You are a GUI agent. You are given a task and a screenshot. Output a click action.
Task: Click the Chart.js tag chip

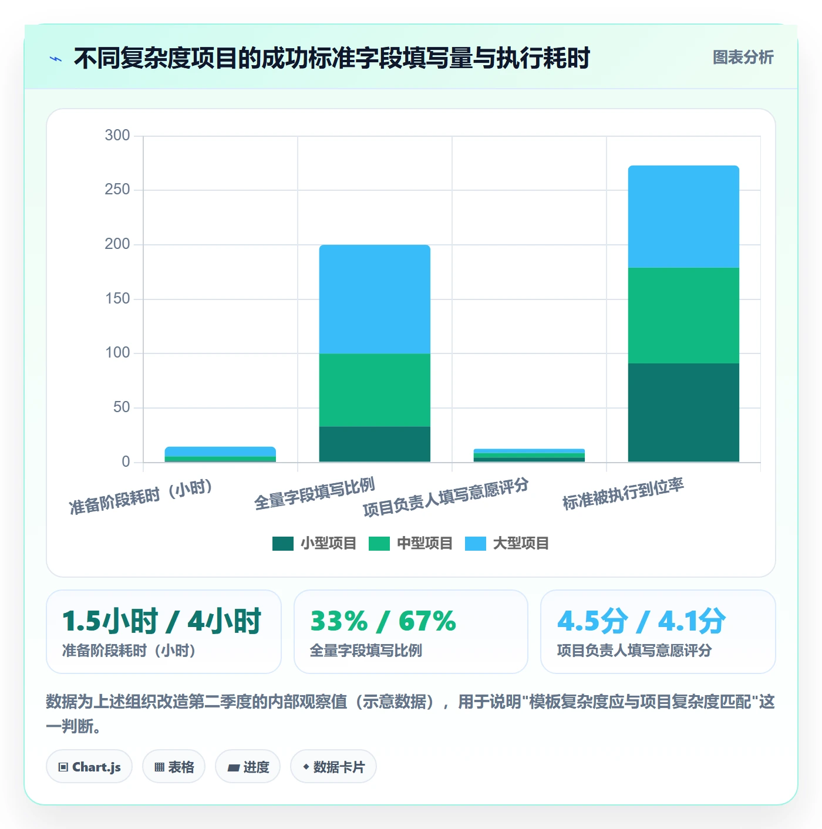tap(89, 767)
